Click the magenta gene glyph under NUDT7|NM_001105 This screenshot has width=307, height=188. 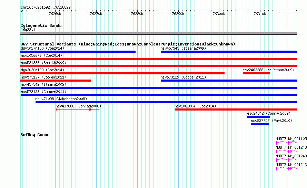point(286,143)
